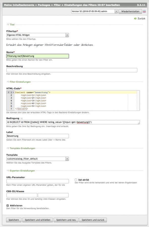Click the Bedingung help wizard icon

tap(21, 119)
